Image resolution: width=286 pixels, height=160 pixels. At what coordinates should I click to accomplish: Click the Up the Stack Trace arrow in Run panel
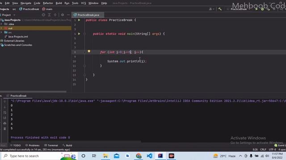pyautogui.click(x=5, y=102)
